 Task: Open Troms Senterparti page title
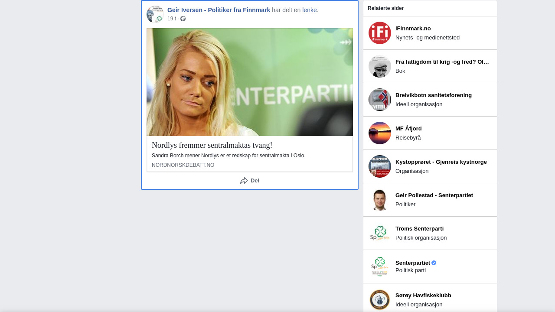click(419, 229)
